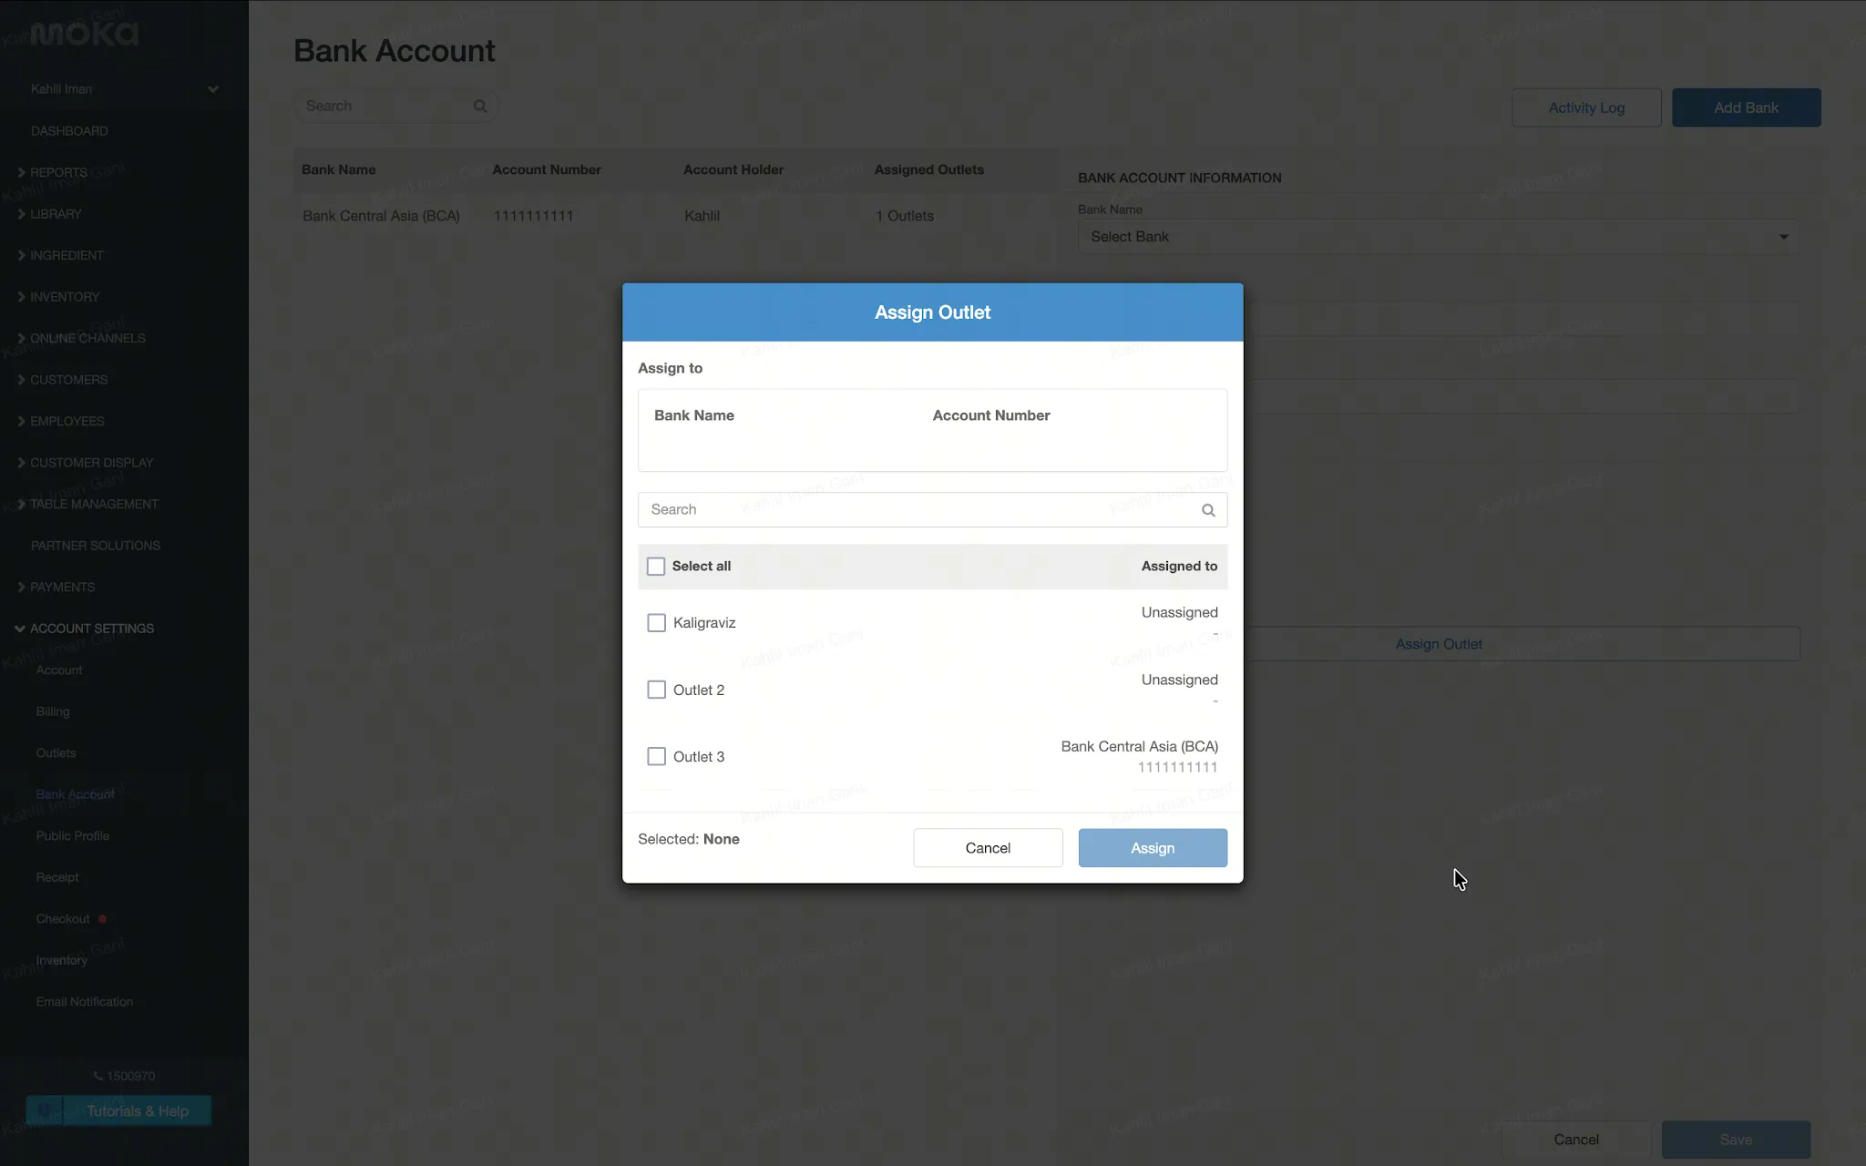Viewport: 1866px width, 1166px height.
Task: Collapse the Account Settings sidebar section
Action: tap(91, 629)
